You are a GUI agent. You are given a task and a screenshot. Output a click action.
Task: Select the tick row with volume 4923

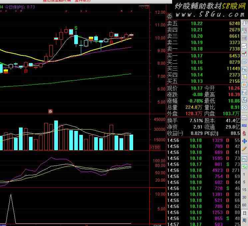[203, 171]
